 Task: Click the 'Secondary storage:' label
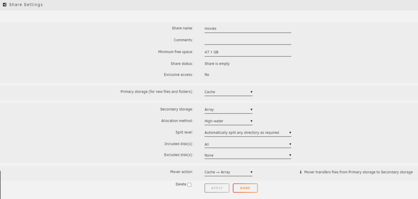(x=176, y=109)
